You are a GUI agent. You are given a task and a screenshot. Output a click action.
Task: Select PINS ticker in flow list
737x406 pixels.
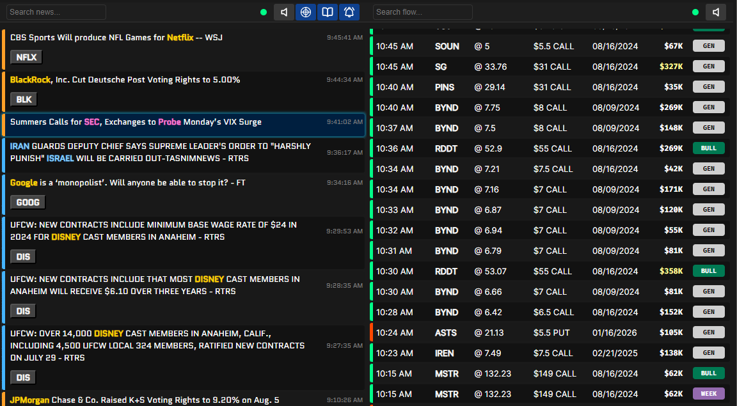(445, 88)
